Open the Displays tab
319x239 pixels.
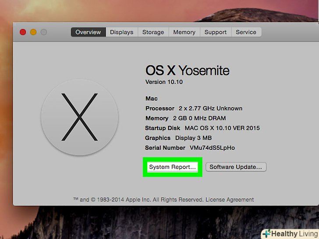pyautogui.click(x=122, y=32)
